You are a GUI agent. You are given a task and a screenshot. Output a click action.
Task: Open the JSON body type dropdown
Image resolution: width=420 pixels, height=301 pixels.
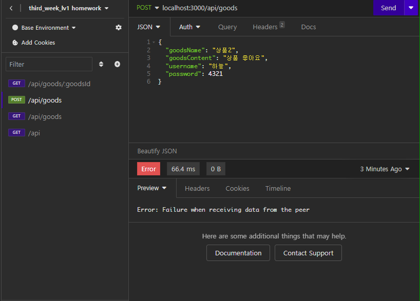149,27
